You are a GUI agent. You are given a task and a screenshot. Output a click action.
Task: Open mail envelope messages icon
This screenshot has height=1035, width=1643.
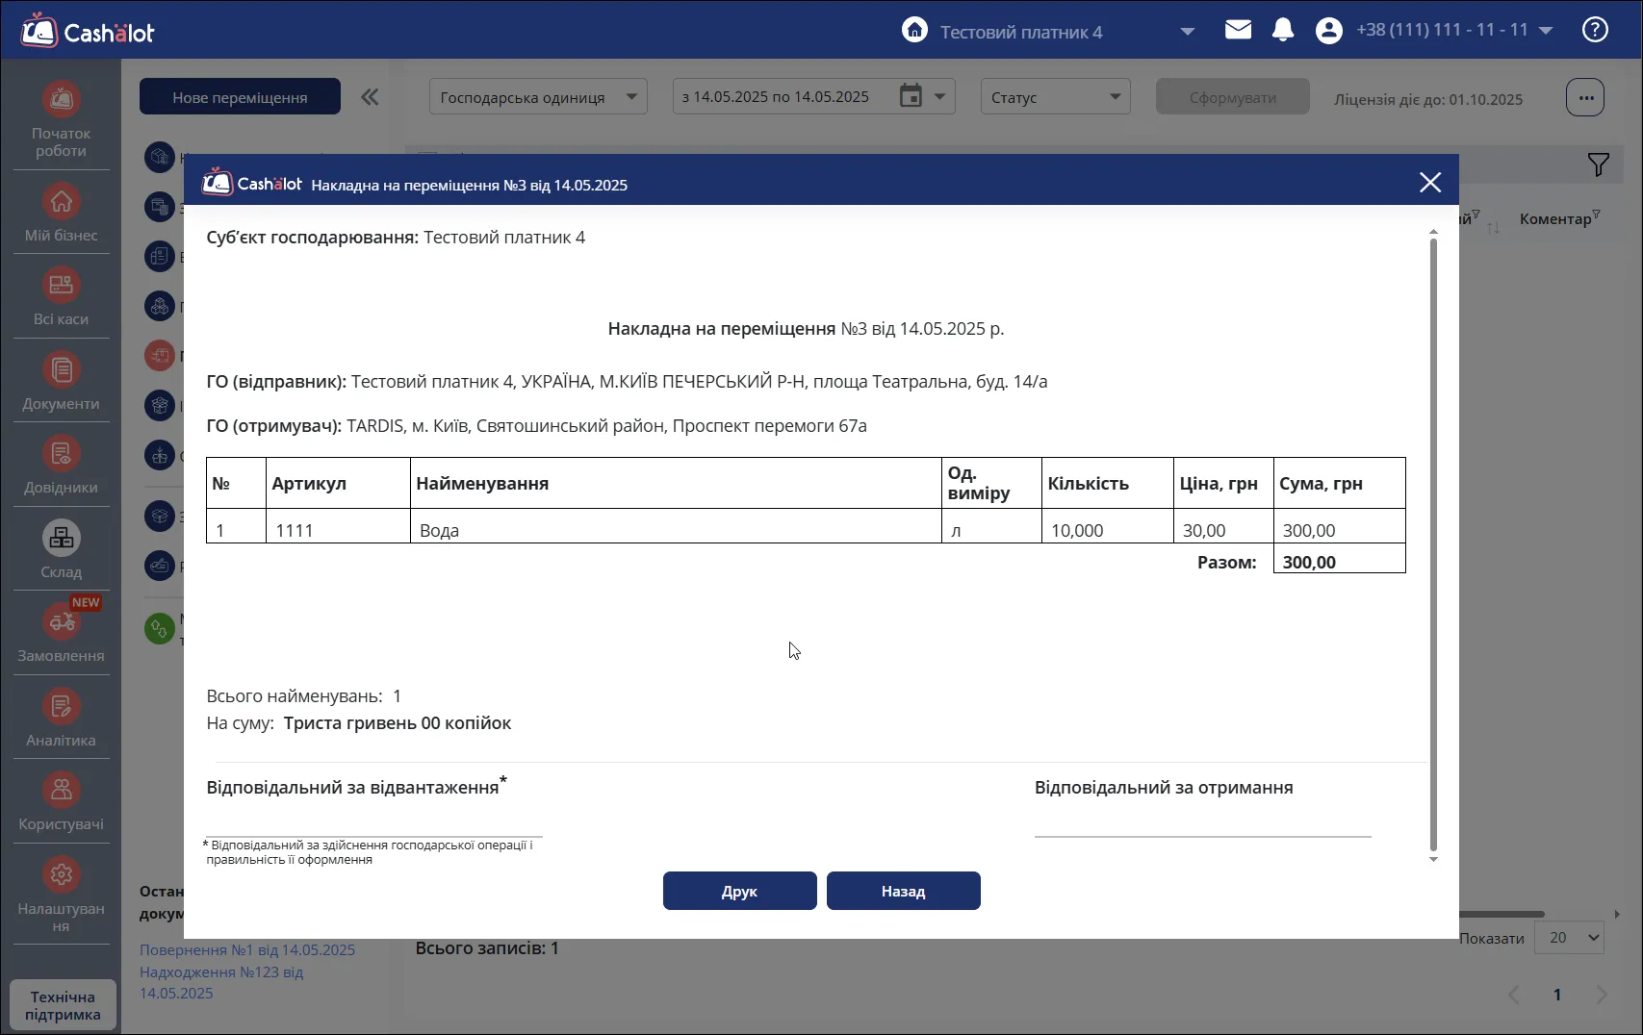click(x=1238, y=30)
